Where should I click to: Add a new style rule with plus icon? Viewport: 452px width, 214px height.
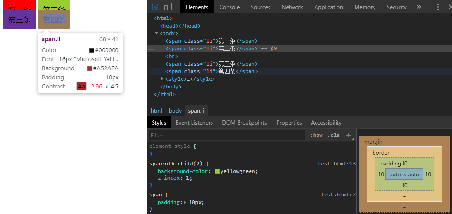[348, 135]
